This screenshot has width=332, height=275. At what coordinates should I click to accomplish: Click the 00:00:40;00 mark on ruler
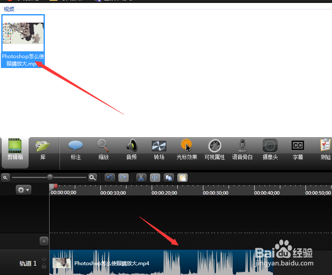tap(267, 193)
